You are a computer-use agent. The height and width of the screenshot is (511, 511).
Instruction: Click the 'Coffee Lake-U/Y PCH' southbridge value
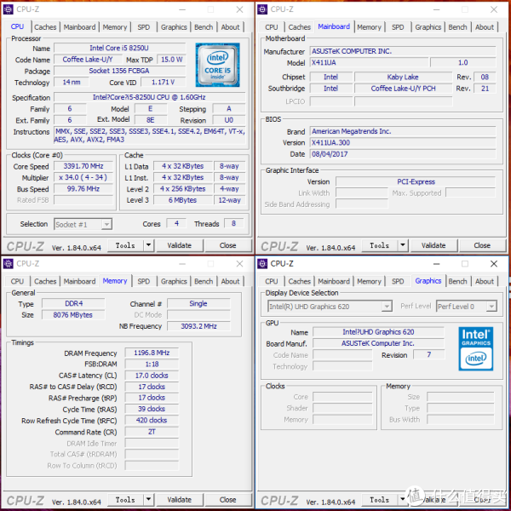(x=403, y=89)
